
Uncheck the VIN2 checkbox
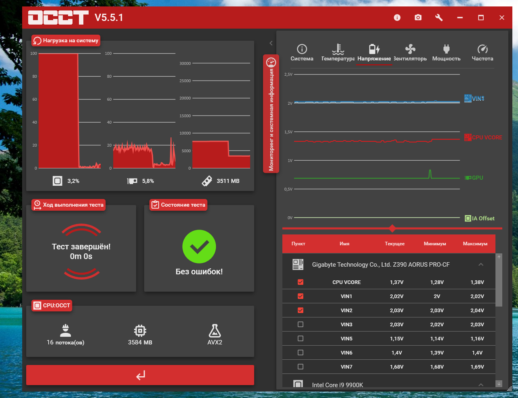300,310
